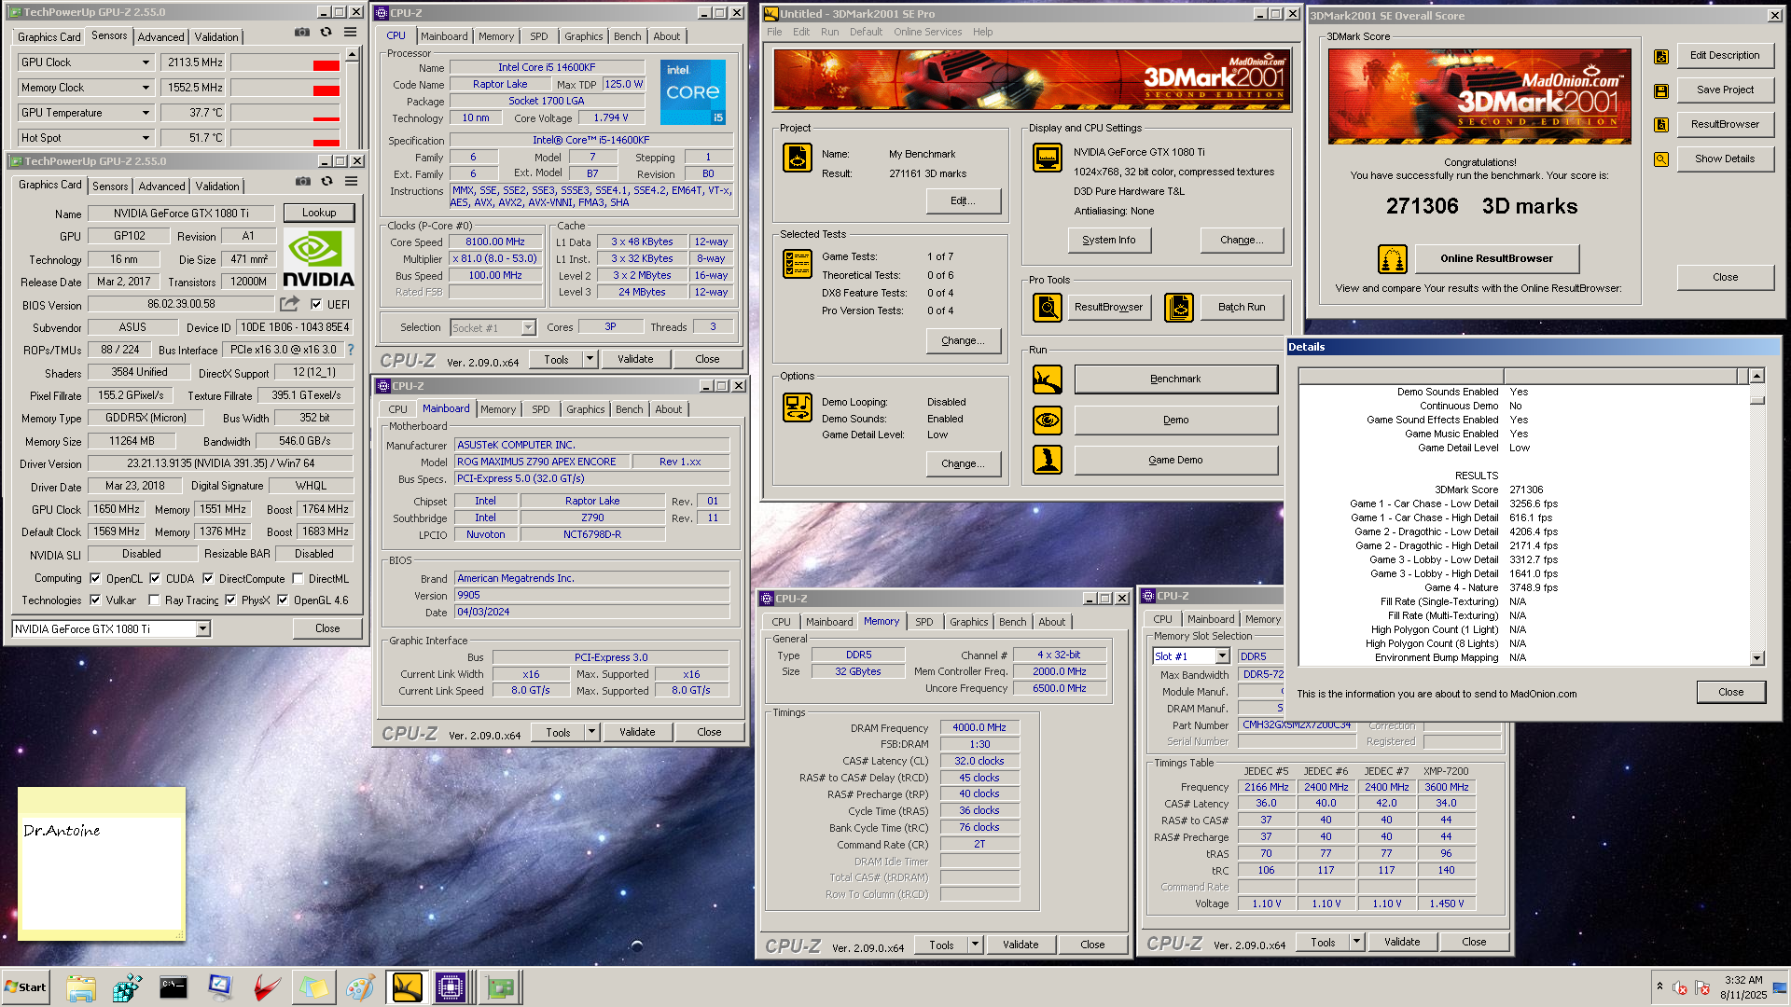Image resolution: width=1791 pixels, height=1007 pixels.
Task: Click the Details list scrollbar down arrow
Action: pos(1756,658)
